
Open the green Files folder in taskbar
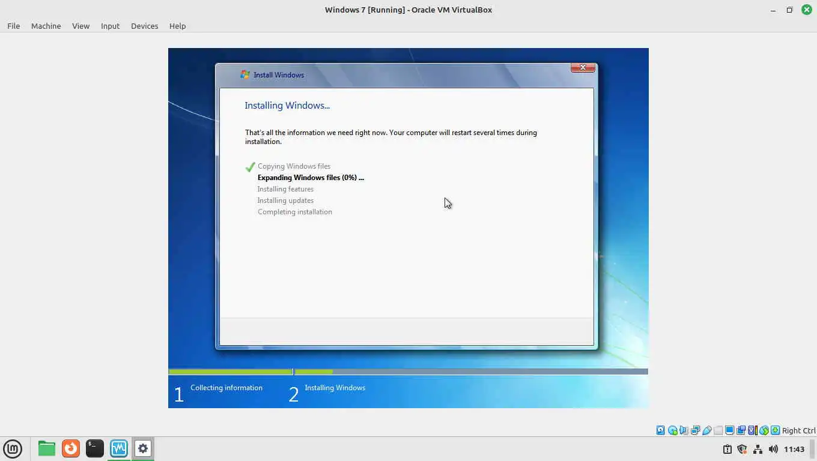pos(47,448)
